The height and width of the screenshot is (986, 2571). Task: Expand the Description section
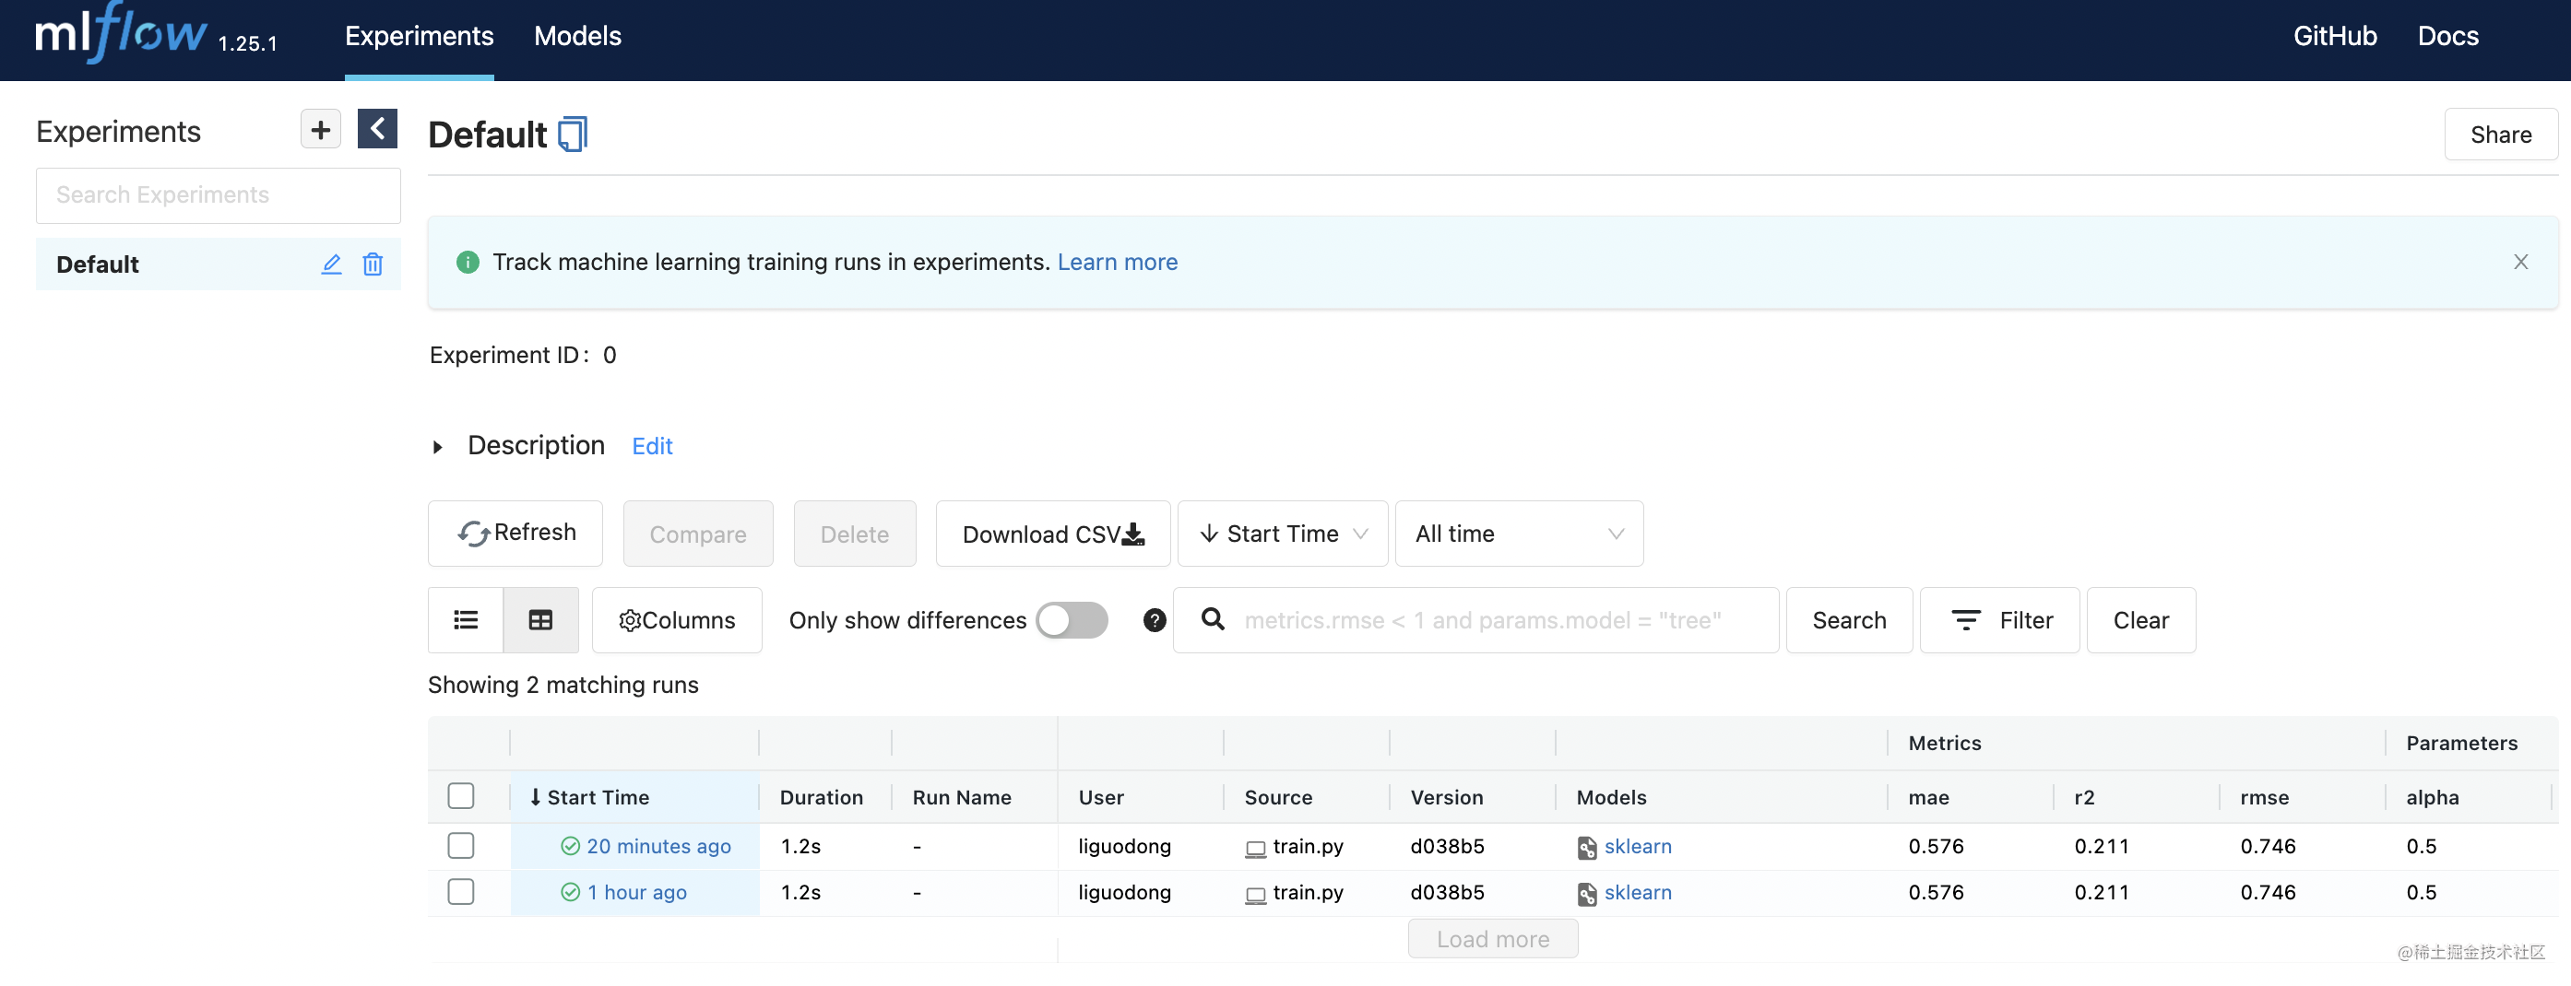(437, 446)
